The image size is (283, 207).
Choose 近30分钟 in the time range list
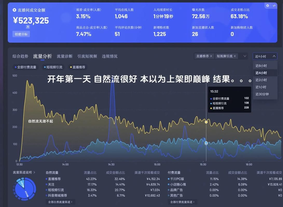click(x=262, y=94)
